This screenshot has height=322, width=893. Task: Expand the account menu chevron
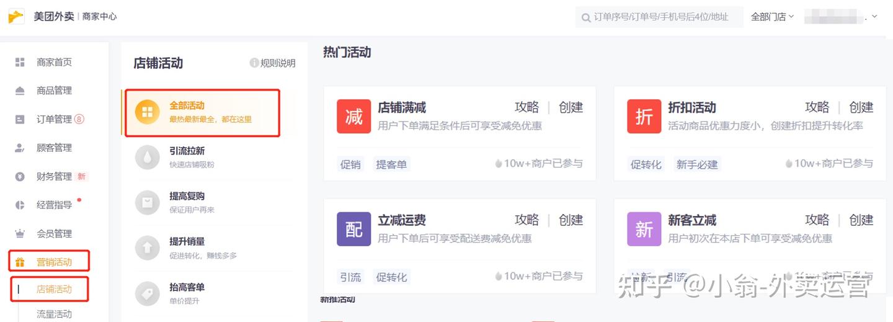click(874, 17)
